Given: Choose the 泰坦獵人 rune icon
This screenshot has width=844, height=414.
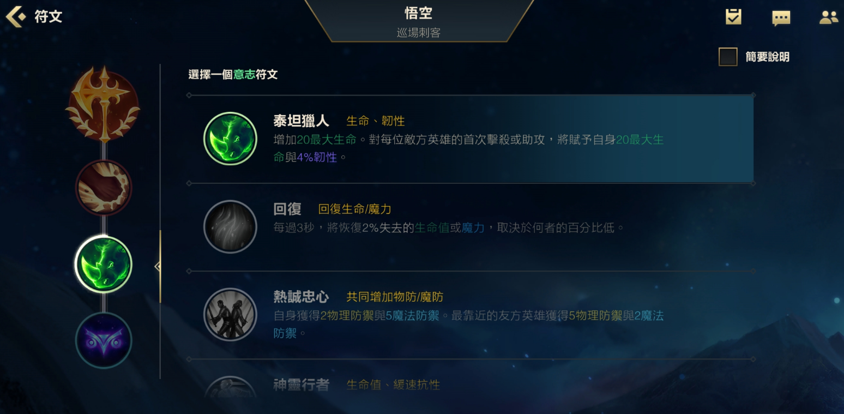Looking at the screenshot, I should [x=230, y=139].
